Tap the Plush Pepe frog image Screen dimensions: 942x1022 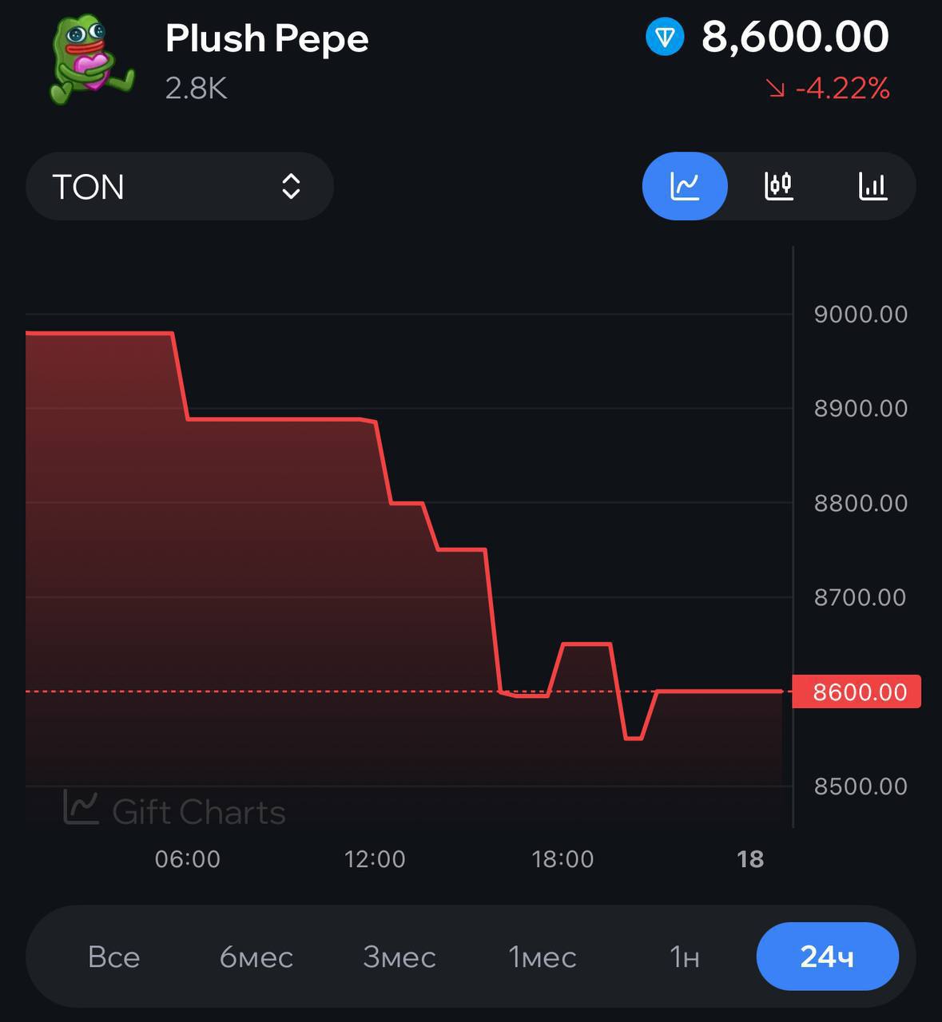[x=90, y=60]
